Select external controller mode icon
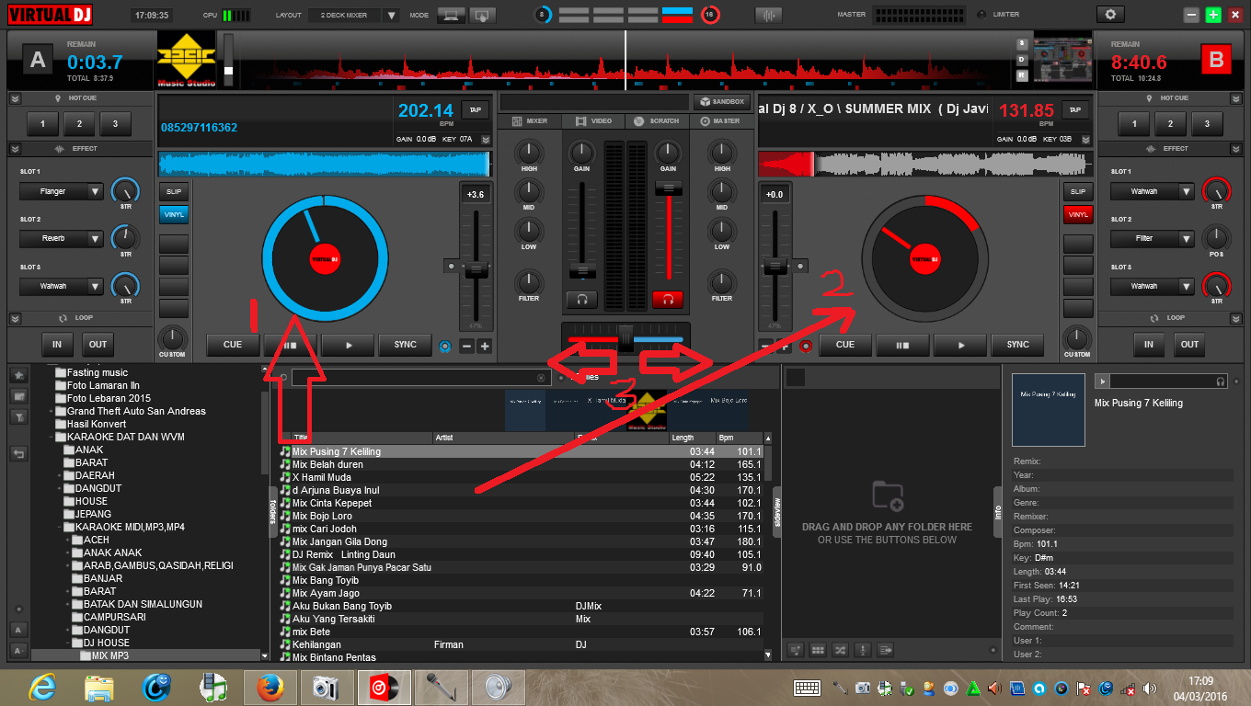Image resolution: width=1251 pixels, height=706 pixels. tap(483, 15)
